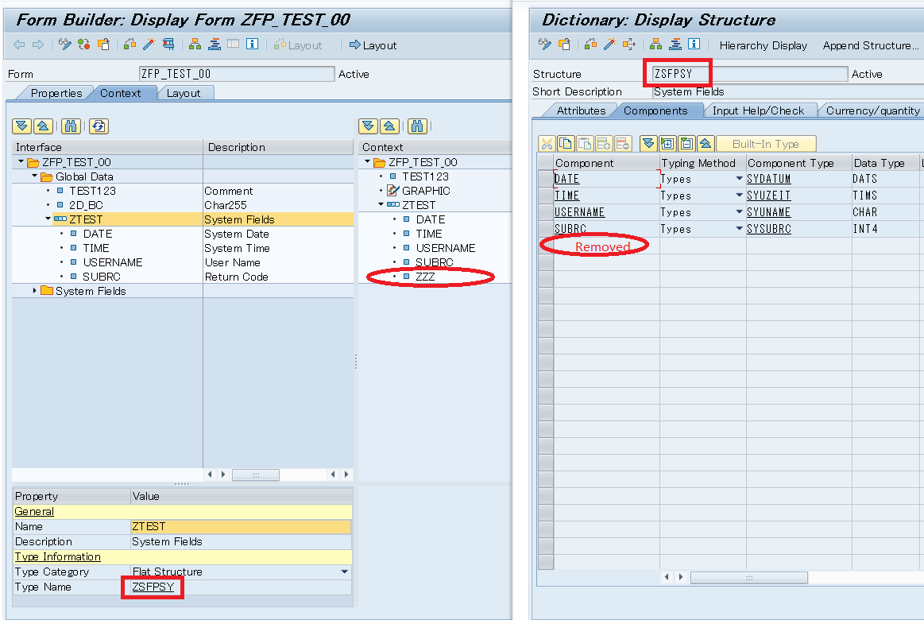Click Active/Inactive switch icon in Form Builder
Screen dimensions: 924x620
pyautogui.click(x=83, y=45)
